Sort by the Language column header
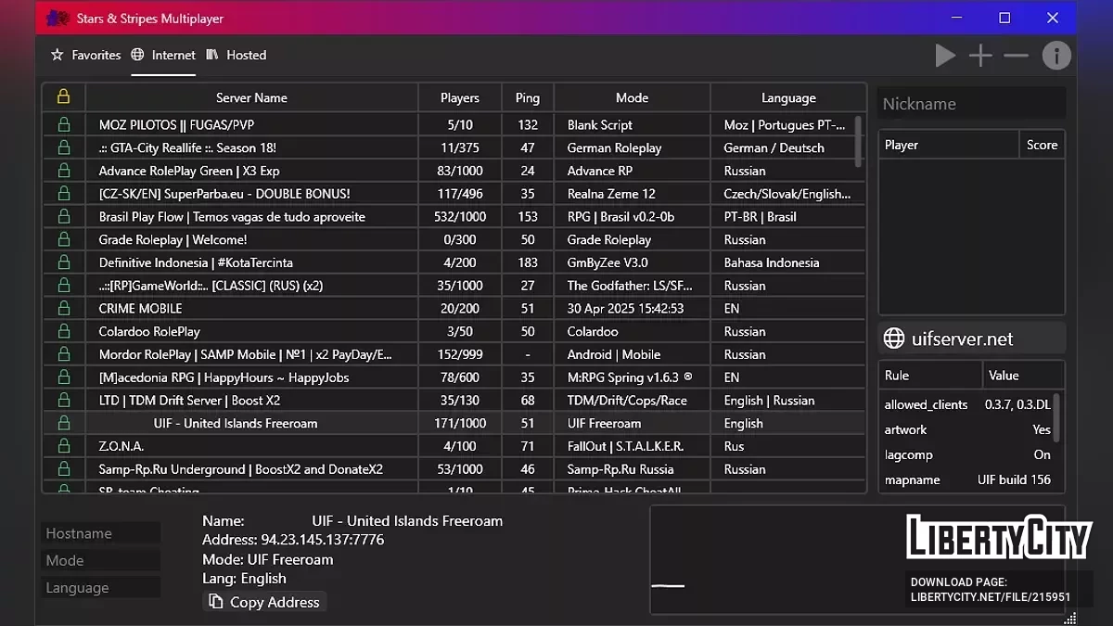This screenshot has width=1113, height=626. click(x=788, y=97)
